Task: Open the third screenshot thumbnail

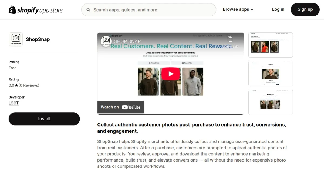Action: point(271,102)
